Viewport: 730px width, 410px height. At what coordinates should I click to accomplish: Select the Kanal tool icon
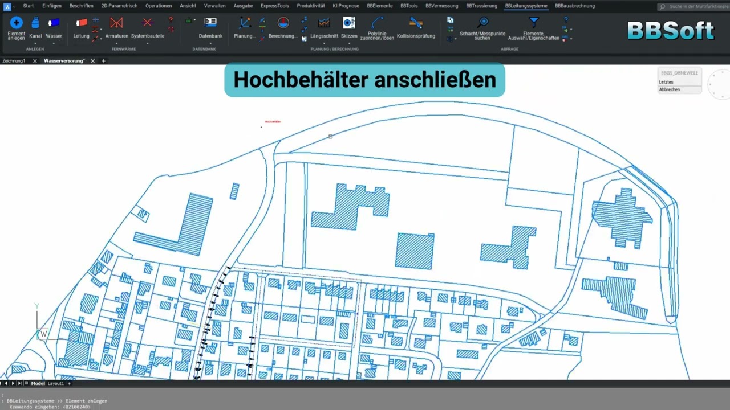pos(35,23)
